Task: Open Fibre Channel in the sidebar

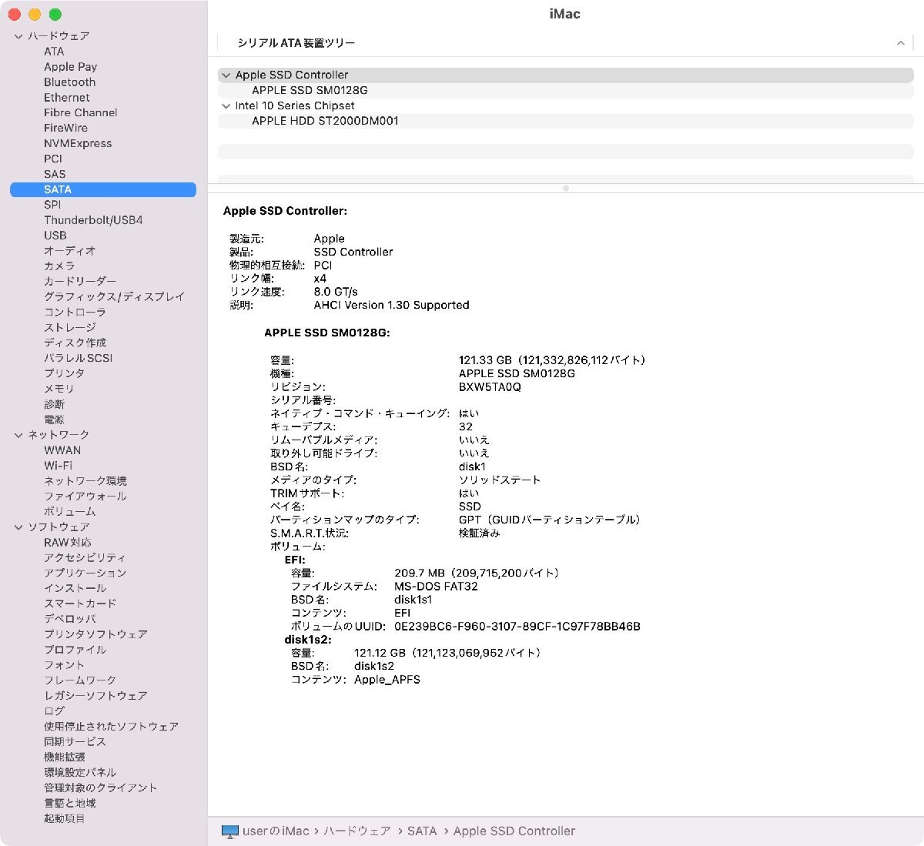Action: [x=80, y=112]
